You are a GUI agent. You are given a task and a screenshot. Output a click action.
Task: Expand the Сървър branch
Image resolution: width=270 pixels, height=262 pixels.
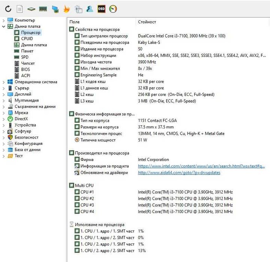3,88
